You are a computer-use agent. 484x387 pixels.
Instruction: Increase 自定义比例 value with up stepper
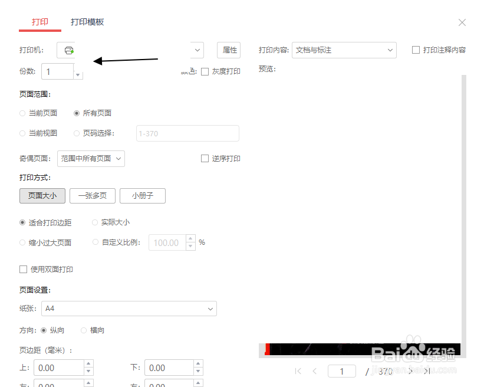[x=190, y=238]
